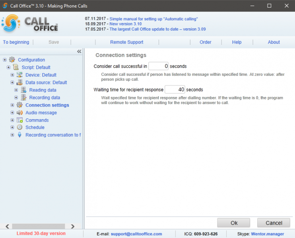
Task: Open the Automatic calling manual news link
Action: click(x=153, y=19)
